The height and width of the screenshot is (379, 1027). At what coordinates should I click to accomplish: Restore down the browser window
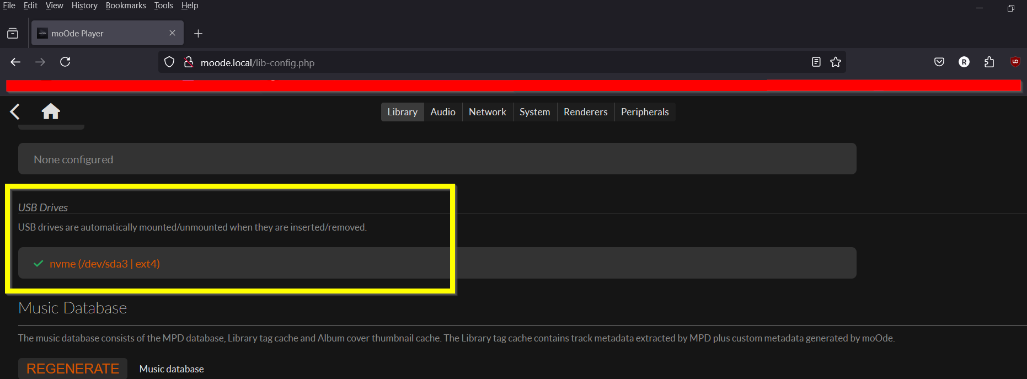tap(1010, 8)
